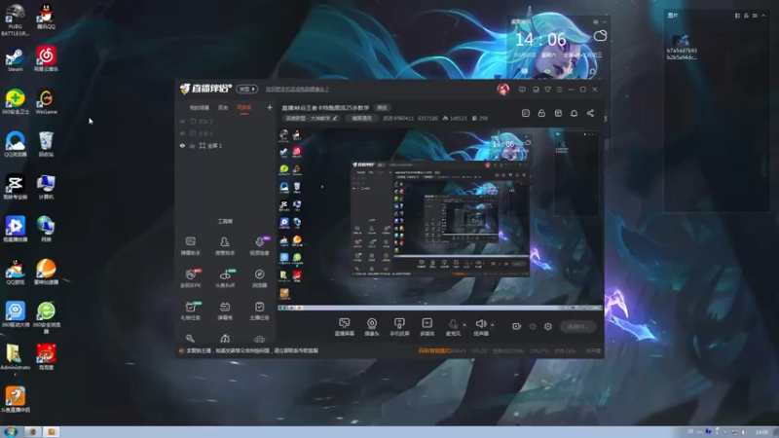
Task: Click the message icon in title bar
Action: point(522,90)
